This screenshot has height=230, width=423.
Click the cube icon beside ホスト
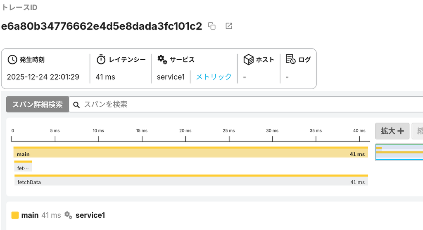click(248, 59)
